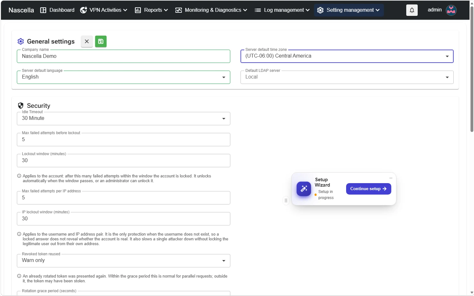The image size is (474, 296).
Task: Focus Max failed attempts before lockout field
Action: [x=123, y=140]
